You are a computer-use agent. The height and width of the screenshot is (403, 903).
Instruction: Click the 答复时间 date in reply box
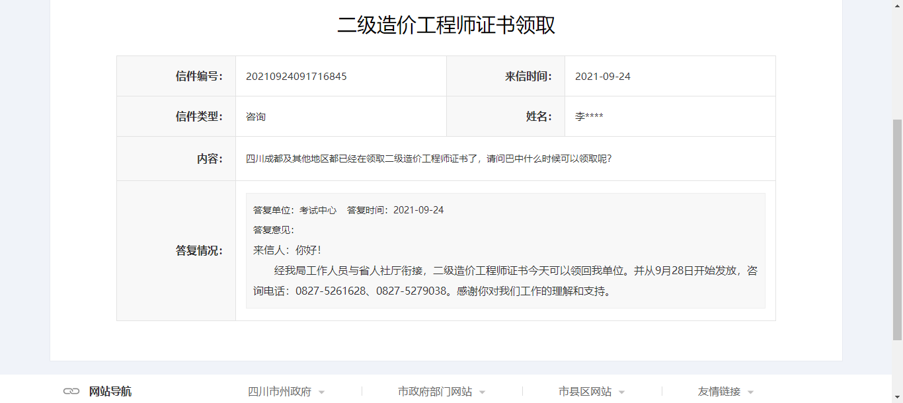coord(418,210)
